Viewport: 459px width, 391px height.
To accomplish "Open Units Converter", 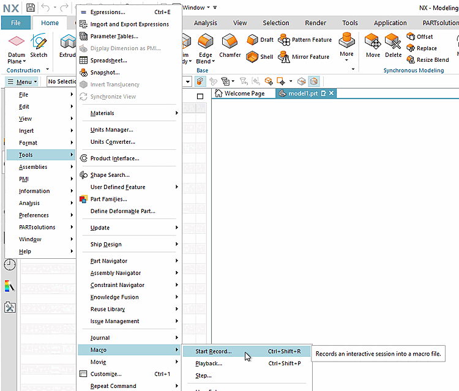I will tap(129, 141).
